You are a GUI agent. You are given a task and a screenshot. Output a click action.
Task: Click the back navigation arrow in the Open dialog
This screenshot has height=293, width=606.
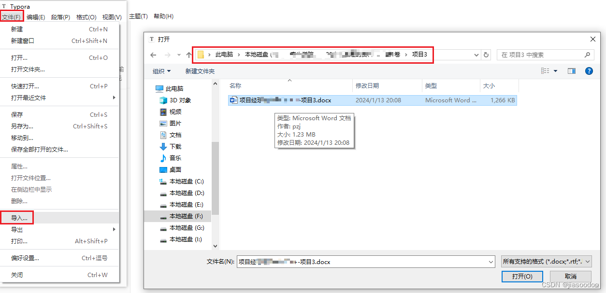click(153, 55)
